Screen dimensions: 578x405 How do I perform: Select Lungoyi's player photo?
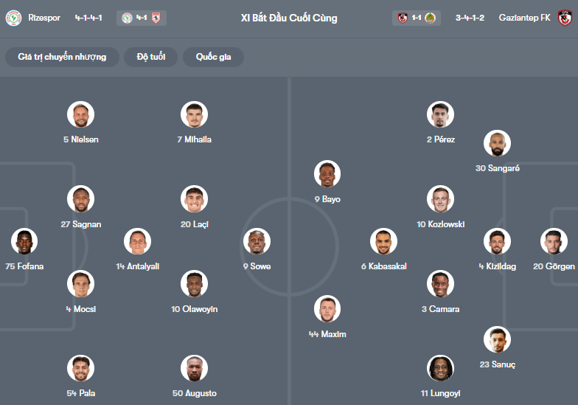point(440,368)
